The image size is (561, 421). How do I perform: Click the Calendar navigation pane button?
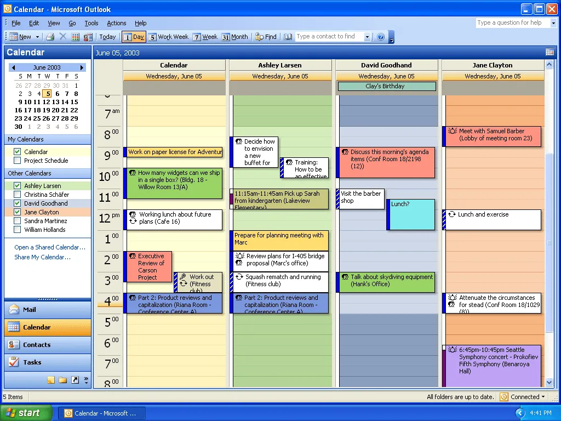coord(48,327)
